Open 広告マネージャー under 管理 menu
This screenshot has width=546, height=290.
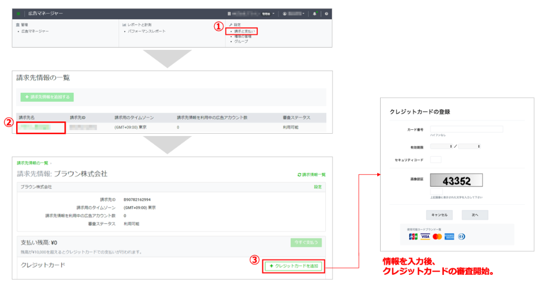(x=35, y=31)
